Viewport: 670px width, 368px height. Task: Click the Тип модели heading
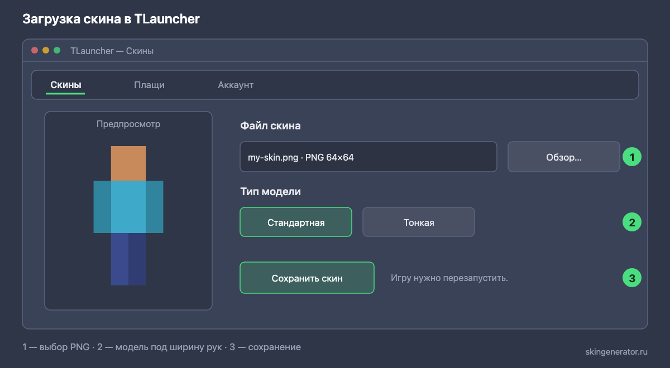270,192
